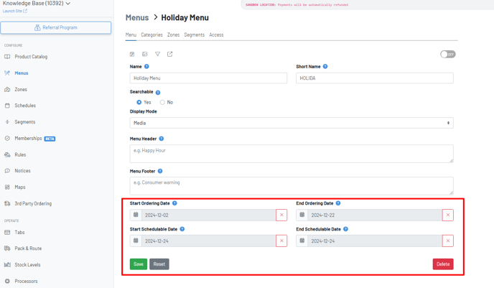Open the Display Mode dropdown
The image size is (494, 288).
[292, 123]
